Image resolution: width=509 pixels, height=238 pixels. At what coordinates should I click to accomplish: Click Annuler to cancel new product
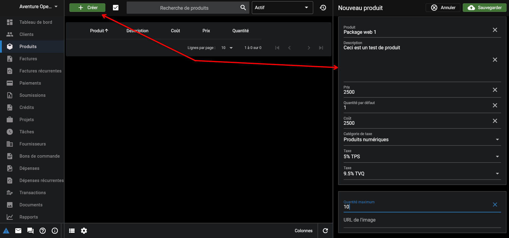point(443,8)
